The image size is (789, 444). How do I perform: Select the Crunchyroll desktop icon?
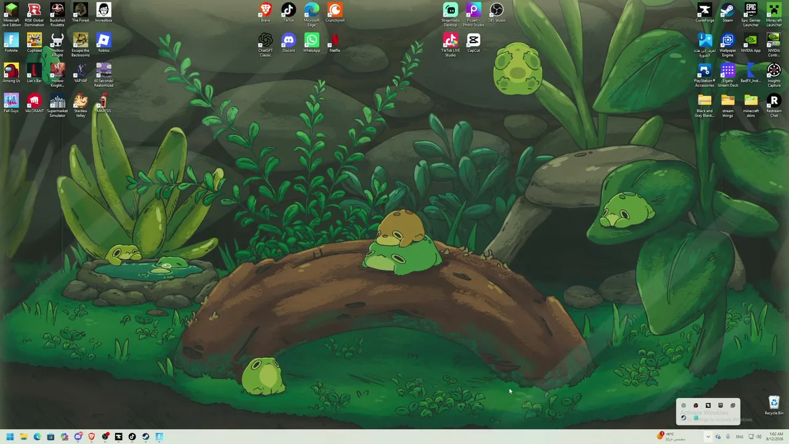point(335,12)
